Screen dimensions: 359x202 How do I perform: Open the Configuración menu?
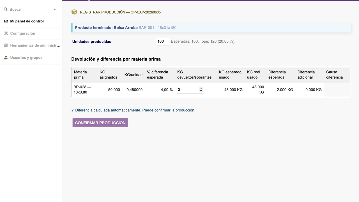23,33
